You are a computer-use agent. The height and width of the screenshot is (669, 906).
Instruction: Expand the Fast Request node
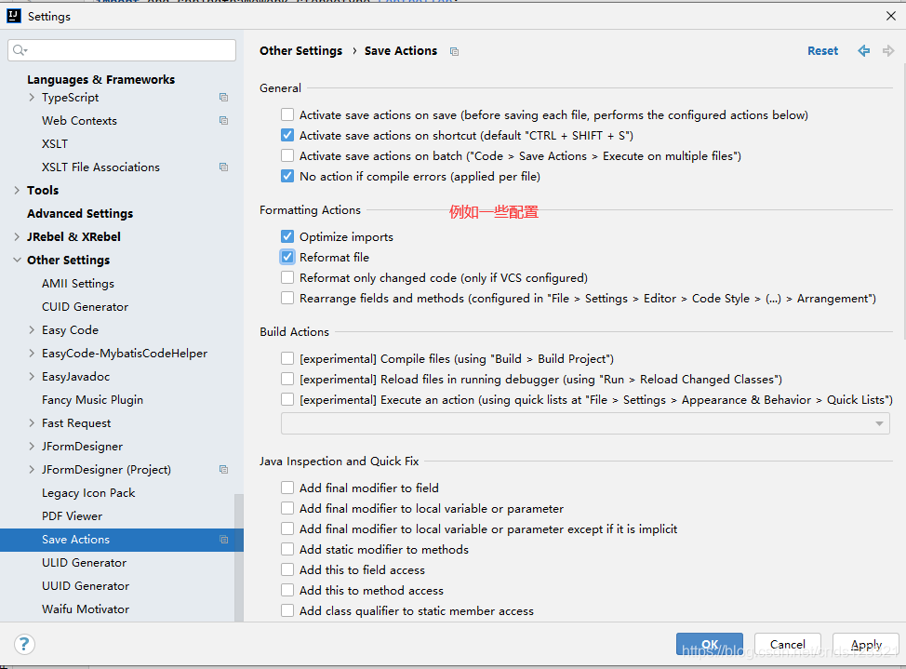coord(32,422)
